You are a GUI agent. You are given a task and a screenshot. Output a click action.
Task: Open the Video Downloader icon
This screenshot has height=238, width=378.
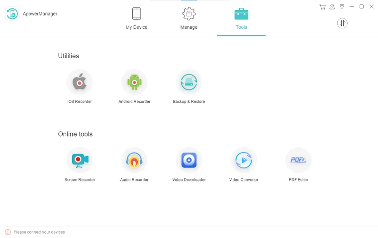(x=189, y=160)
